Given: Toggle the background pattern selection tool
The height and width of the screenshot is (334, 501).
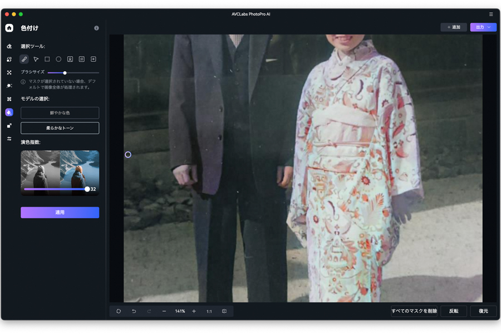Looking at the screenshot, I should click(81, 59).
